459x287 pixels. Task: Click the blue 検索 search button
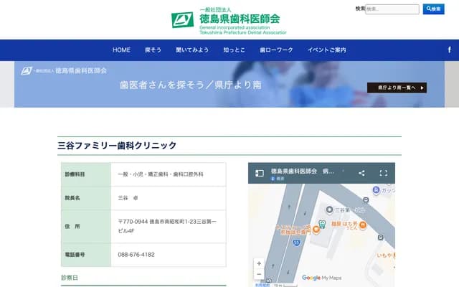433,9
